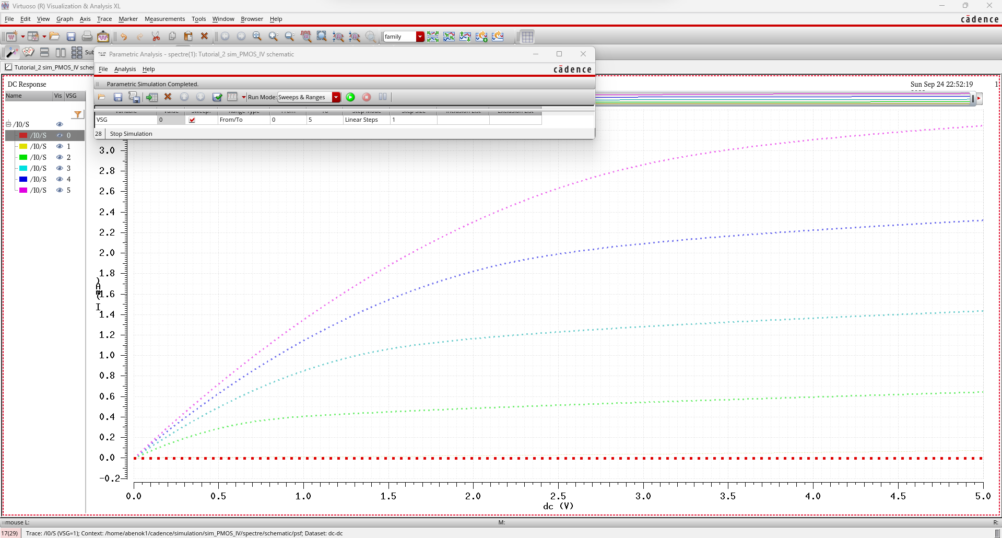
Task: Switch to vertical stacked layout icon
Action: pos(44,52)
